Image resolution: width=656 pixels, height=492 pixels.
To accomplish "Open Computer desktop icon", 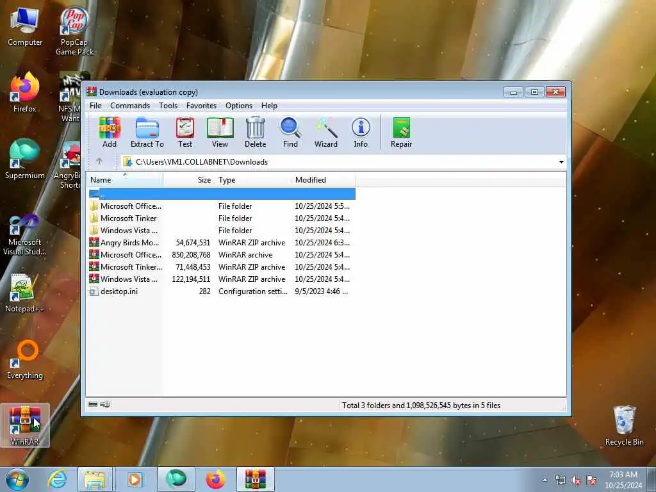I will click(x=25, y=27).
